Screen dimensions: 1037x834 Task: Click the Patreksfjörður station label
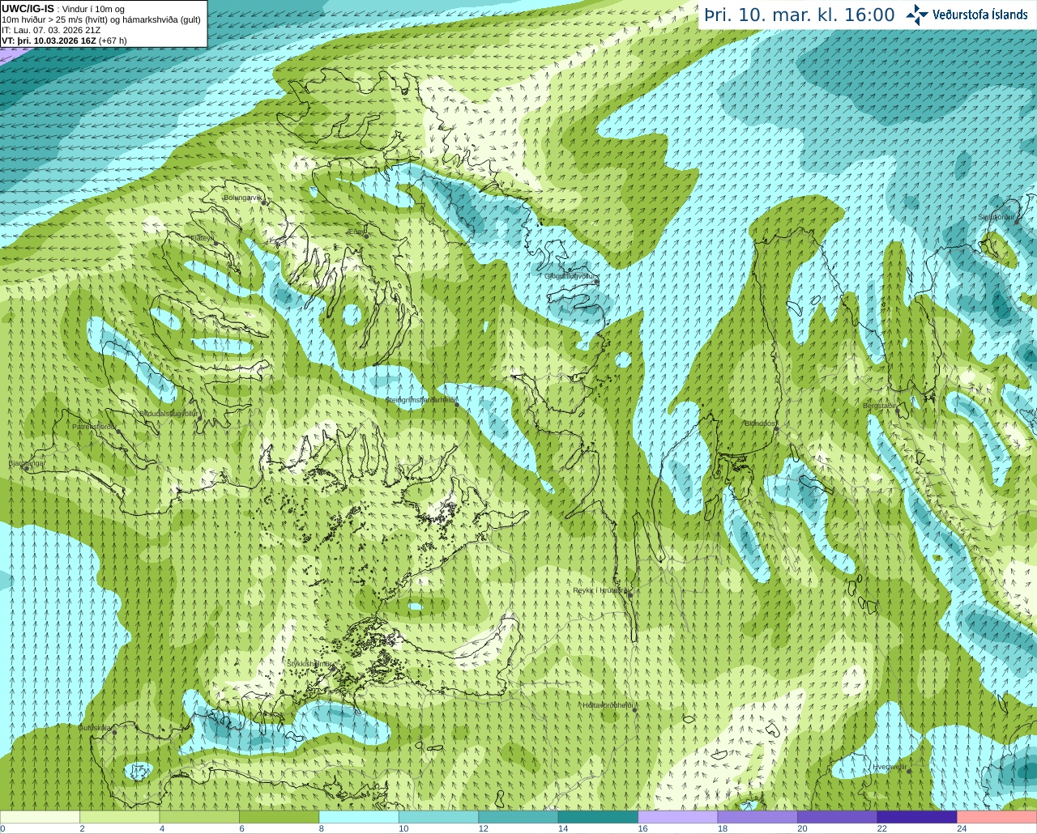[94, 426]
